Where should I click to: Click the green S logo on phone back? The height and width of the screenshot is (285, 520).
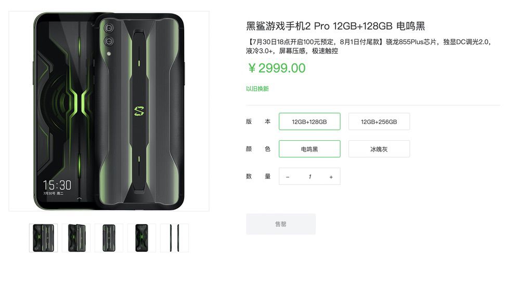pyautogui.click(x=139, y=112)
